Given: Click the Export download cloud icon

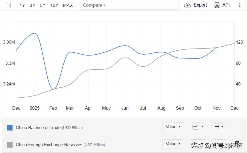Looking at the screenshot, I should click(x=188, y=5).
